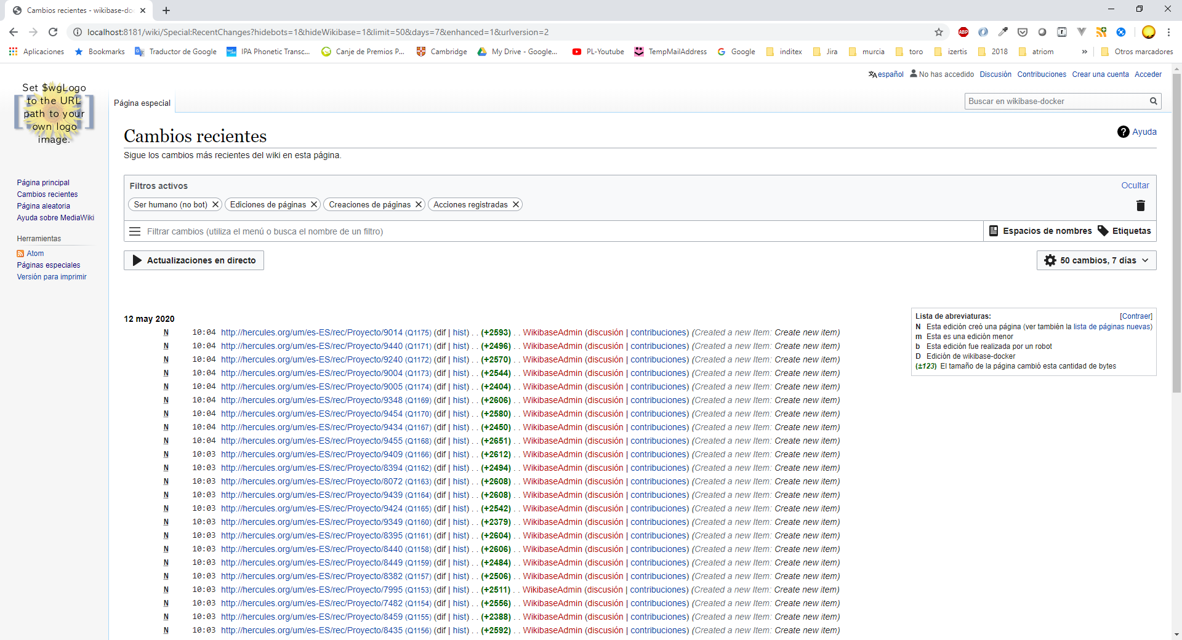Image resolution: width=1182 pixels, height=640 pixels.
Task: Open the filter menu hamburger icon
Action: pos(135,231)
